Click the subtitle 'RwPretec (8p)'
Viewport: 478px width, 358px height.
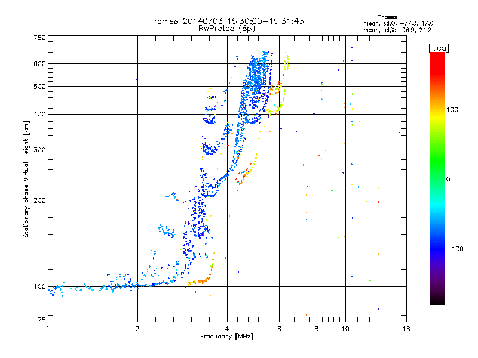(226, 29)
